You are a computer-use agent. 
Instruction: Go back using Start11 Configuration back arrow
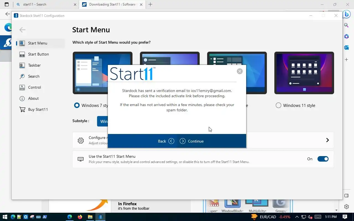point(22,30)
